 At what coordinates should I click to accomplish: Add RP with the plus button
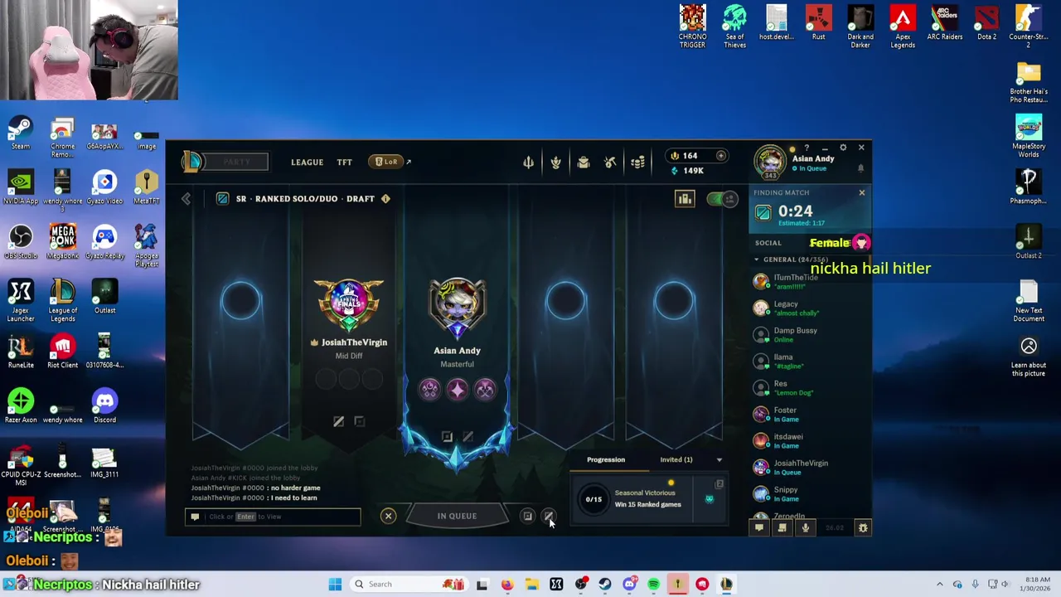[x=721, y=156]
